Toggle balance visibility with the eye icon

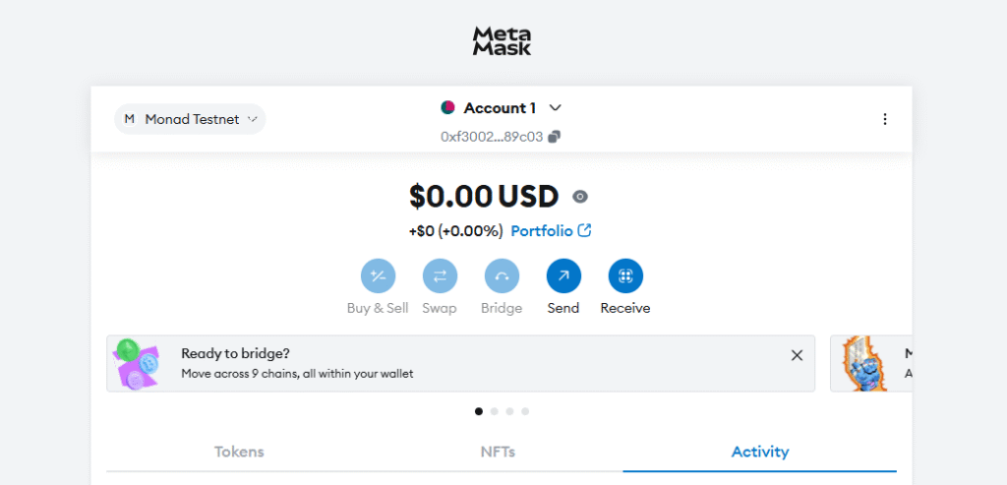point(580,197)
